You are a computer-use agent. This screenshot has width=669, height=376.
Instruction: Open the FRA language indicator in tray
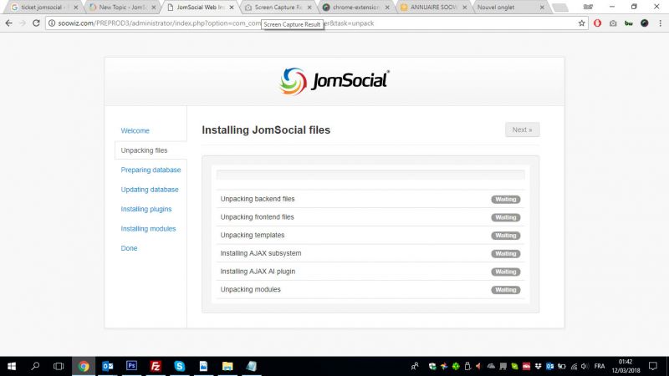pos(600,366)
